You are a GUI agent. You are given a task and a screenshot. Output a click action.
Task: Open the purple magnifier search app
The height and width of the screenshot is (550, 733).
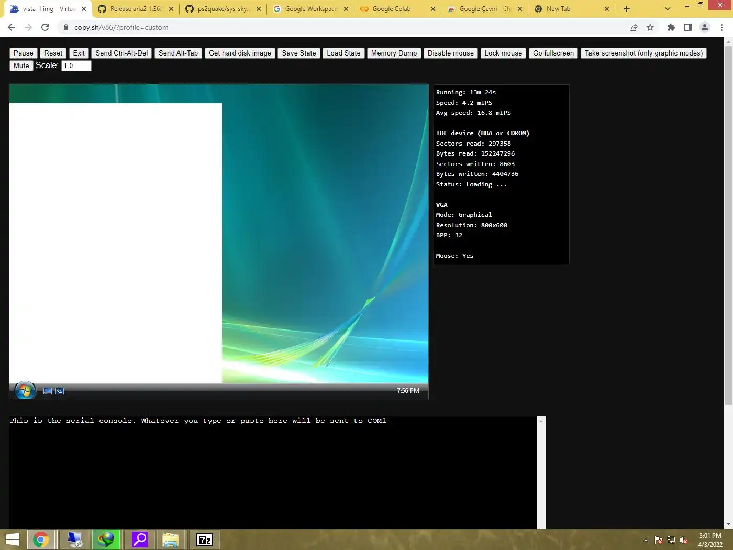140,540
